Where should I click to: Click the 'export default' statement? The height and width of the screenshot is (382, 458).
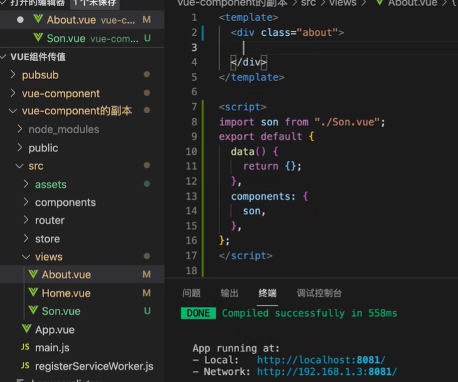[261, 136]
